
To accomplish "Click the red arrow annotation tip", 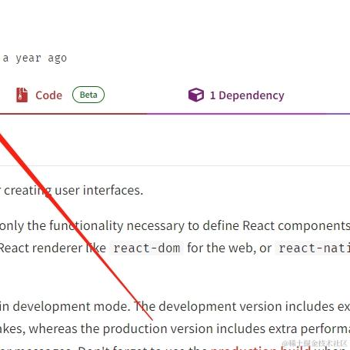I will (152, 319).
